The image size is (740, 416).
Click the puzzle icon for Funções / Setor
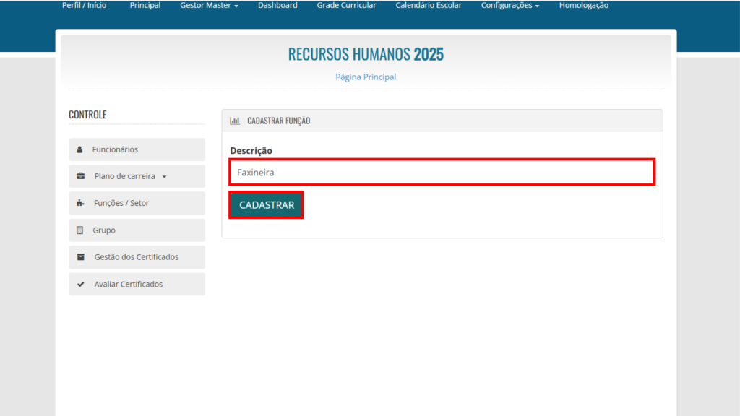pyautogui.click(x=80, y=203)
